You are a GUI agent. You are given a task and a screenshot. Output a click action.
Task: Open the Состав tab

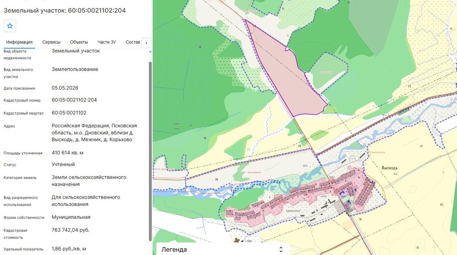coord(133,42)
